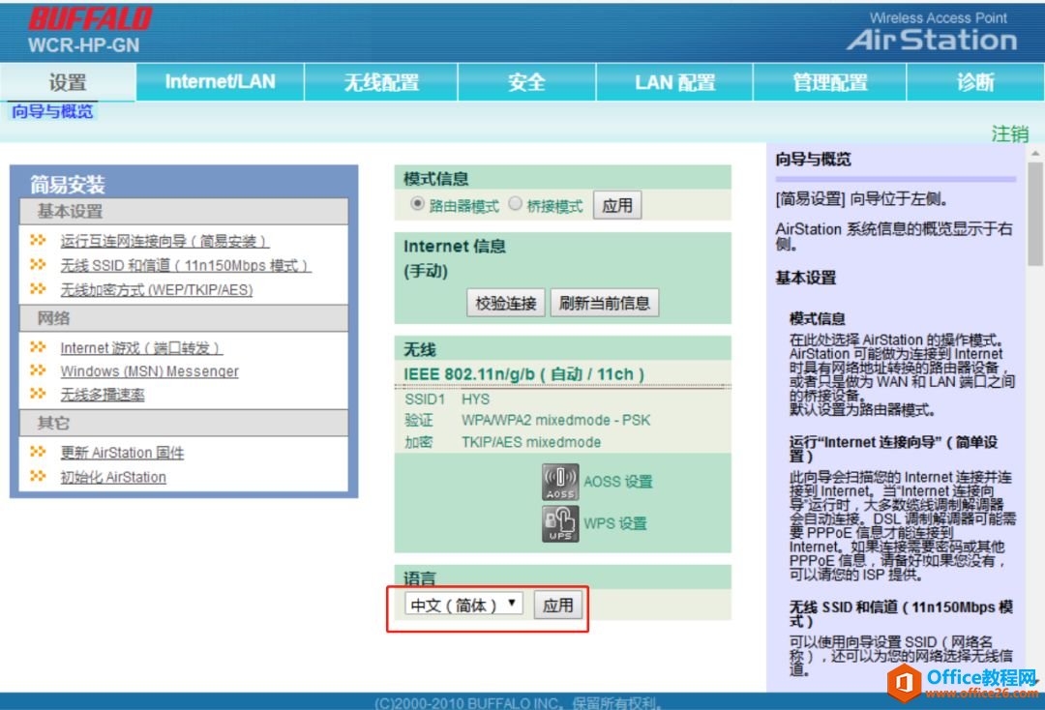Click the SSID1 value HYS
The image size is (1045, 710).
pyautogui.click(x=475, y=399)
